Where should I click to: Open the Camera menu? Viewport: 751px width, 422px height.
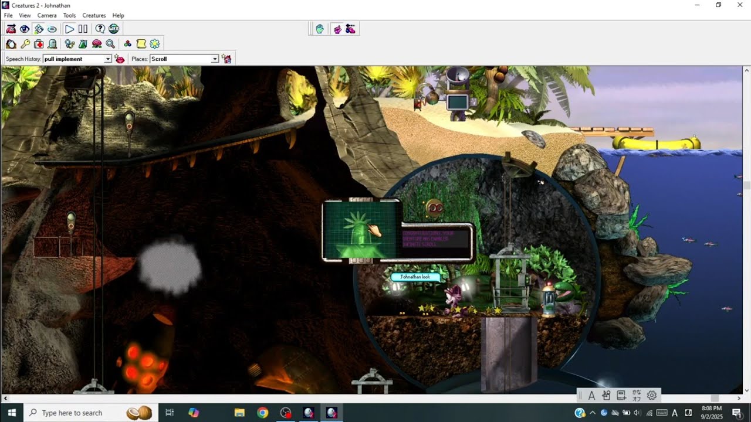pos(47,15)
